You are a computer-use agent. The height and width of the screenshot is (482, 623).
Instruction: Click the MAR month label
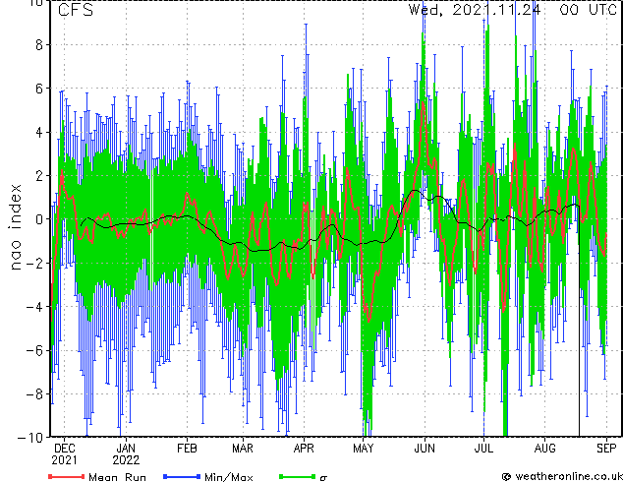click(x=243, y=449)
